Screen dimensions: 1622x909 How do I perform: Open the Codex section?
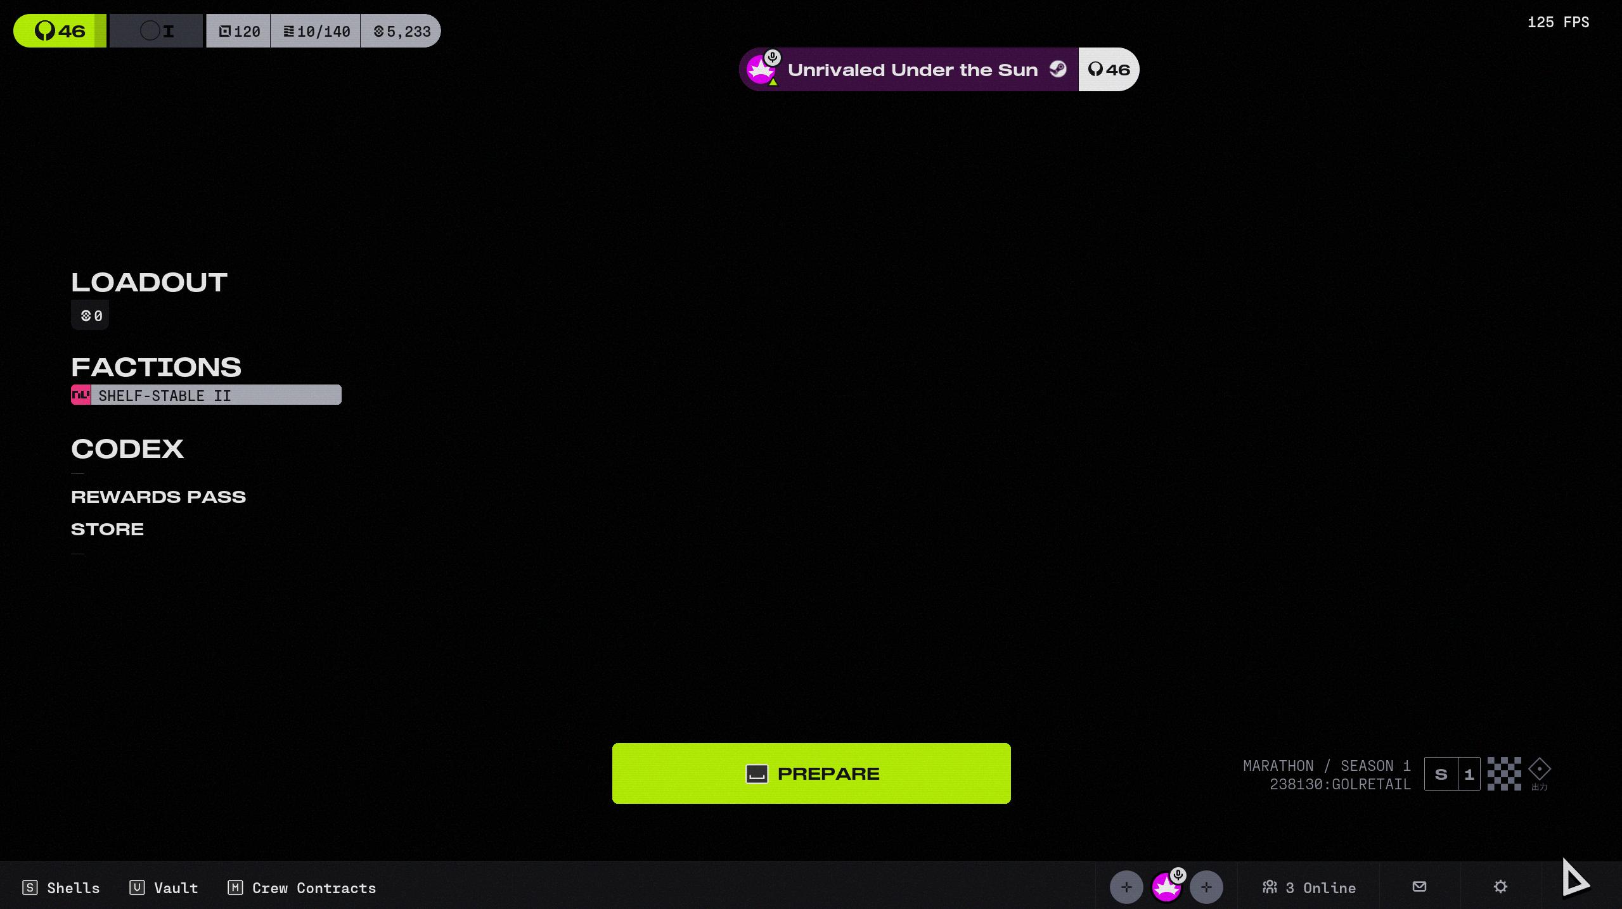127,449
